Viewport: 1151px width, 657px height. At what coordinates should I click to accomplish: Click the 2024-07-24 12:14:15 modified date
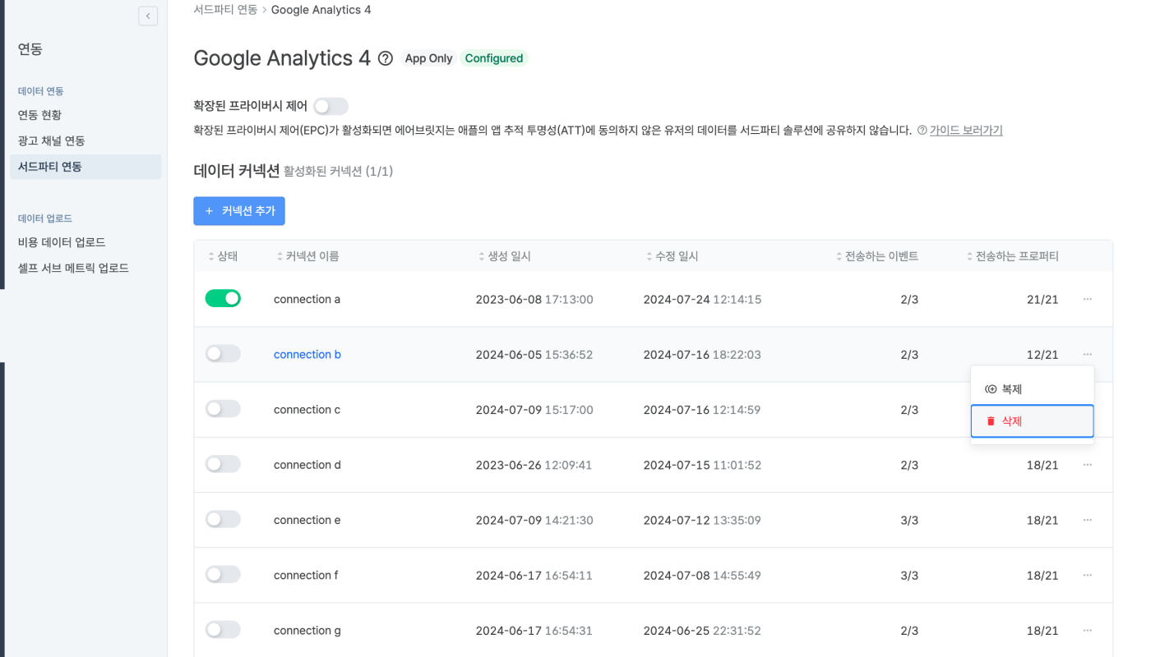point(702,299)
